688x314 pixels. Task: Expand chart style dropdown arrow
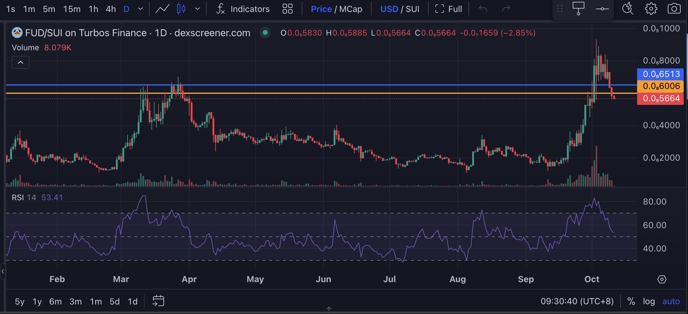click(198, 9)
